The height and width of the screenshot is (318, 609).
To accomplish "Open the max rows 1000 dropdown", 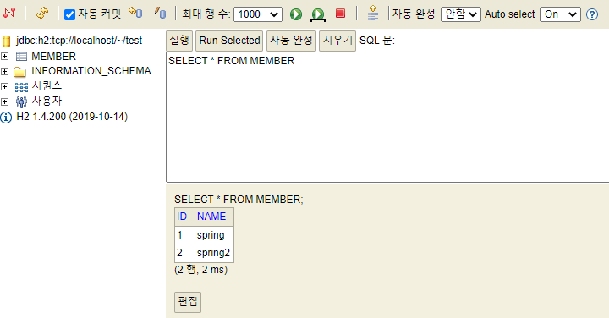I will [x=258, y=14].
